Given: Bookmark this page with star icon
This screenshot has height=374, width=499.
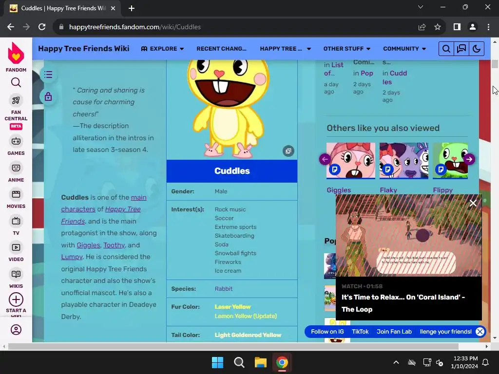Looking at the screenshot, I should 438,27.
